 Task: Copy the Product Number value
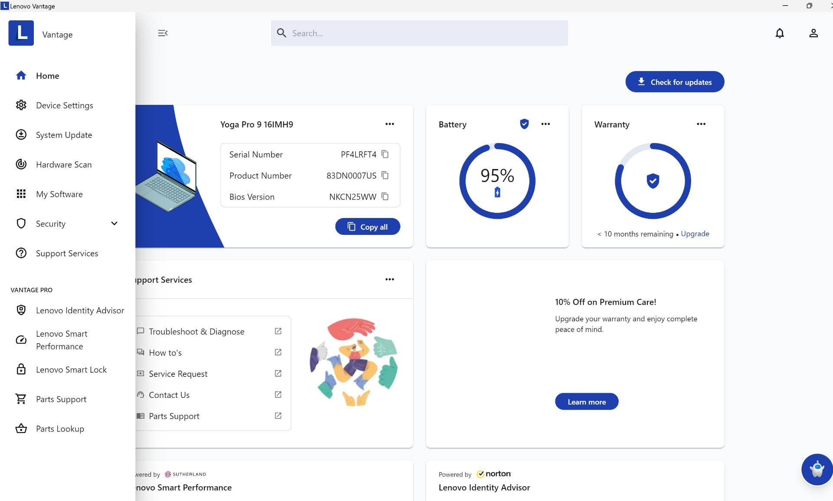(x=385, y=176)
